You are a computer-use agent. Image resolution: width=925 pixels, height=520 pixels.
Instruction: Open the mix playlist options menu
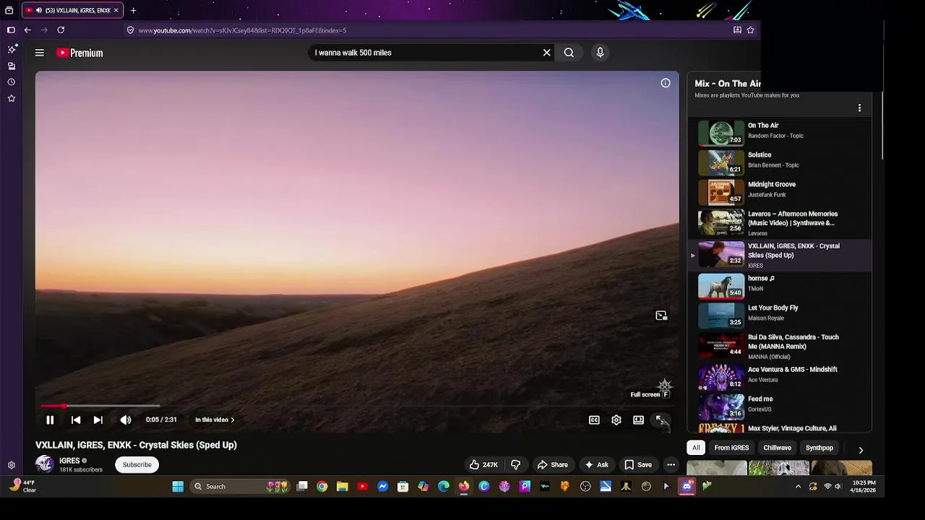tap(859, 108)
